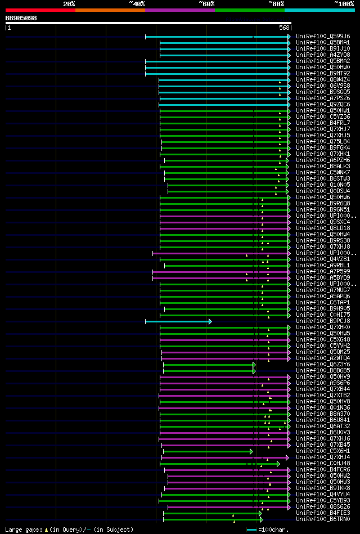The image size is (360, 534).
Task: Select the UniRef100_B8ALK3 label
Action: 323,167
